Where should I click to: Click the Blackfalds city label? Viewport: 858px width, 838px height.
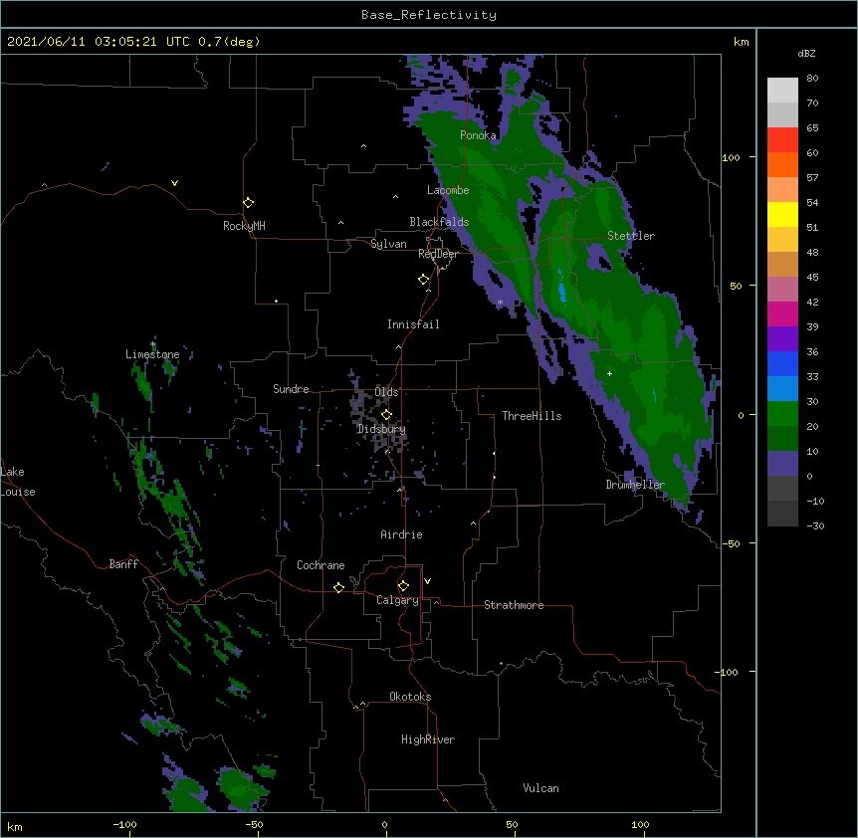point(439,222)
